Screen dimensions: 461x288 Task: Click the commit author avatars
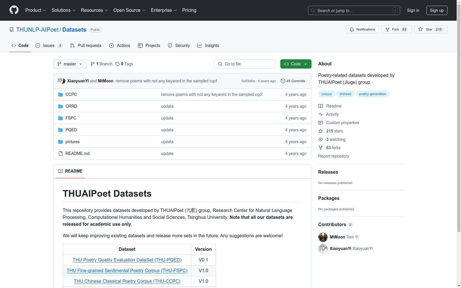click(61, 81)
